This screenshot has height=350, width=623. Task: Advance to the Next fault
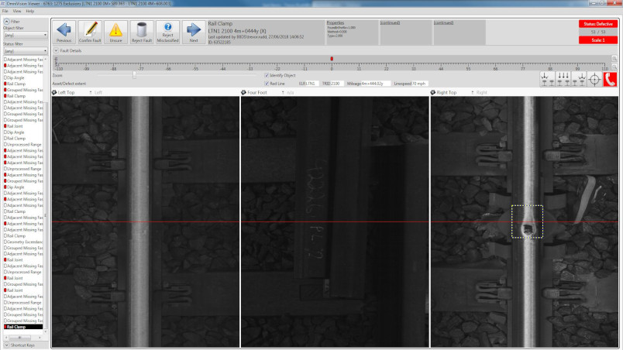[x=194, y=32]
